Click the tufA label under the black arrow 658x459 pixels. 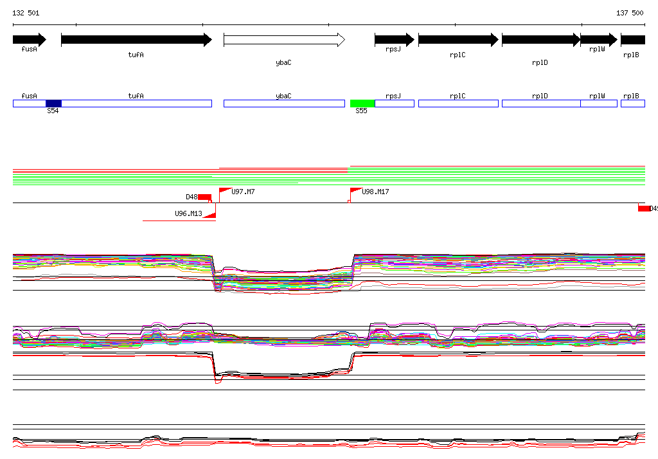pos(136,55)
